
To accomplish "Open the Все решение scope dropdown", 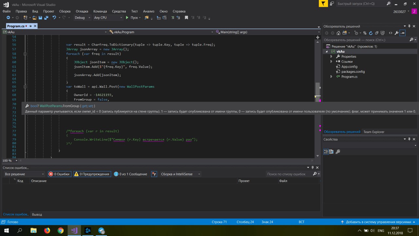I will coord(24,174).
